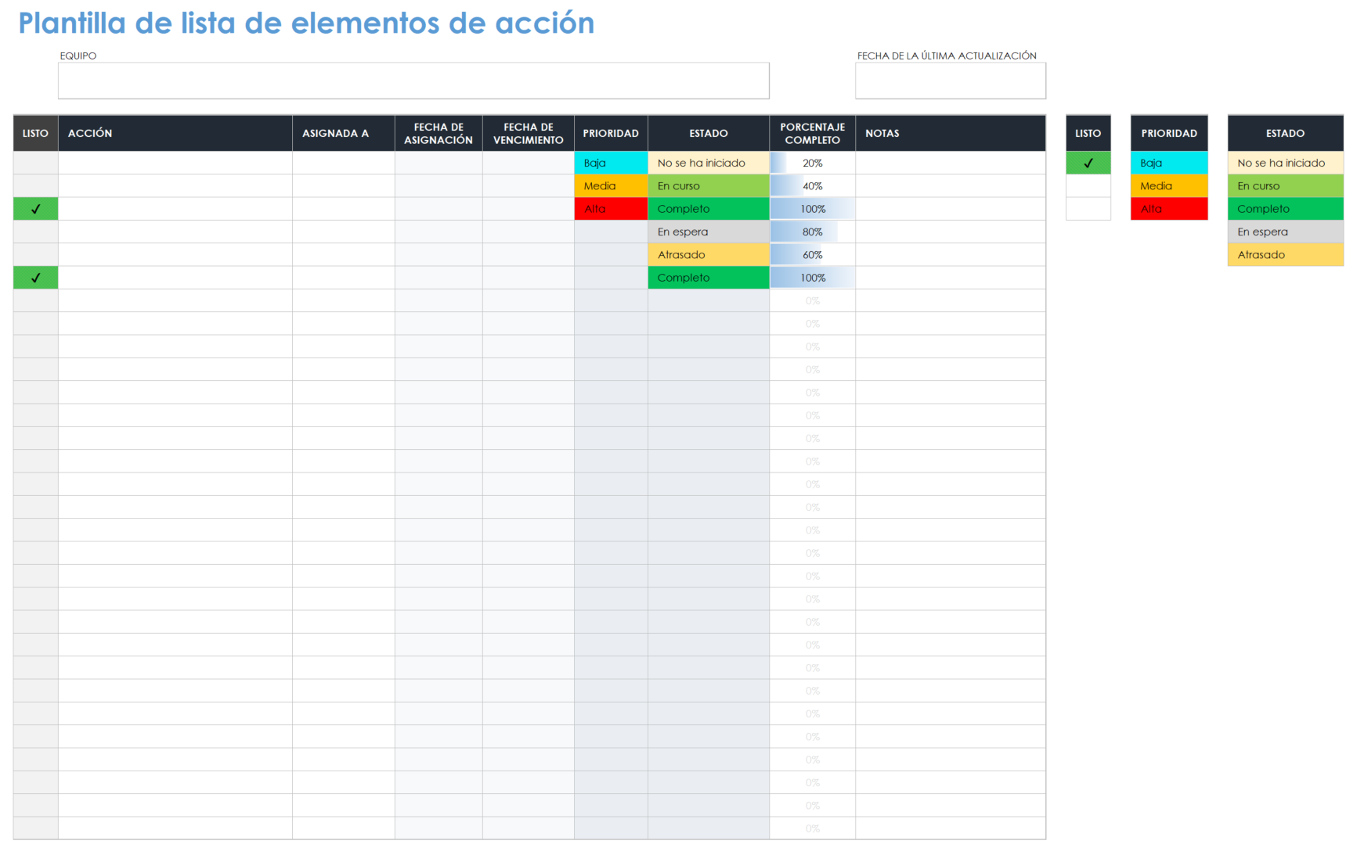The image size is (1357, 848).
Task: Select the FECHA DE LA ÚLTIMA ACTUALIZACIÓN box
Action: point(950,81)
